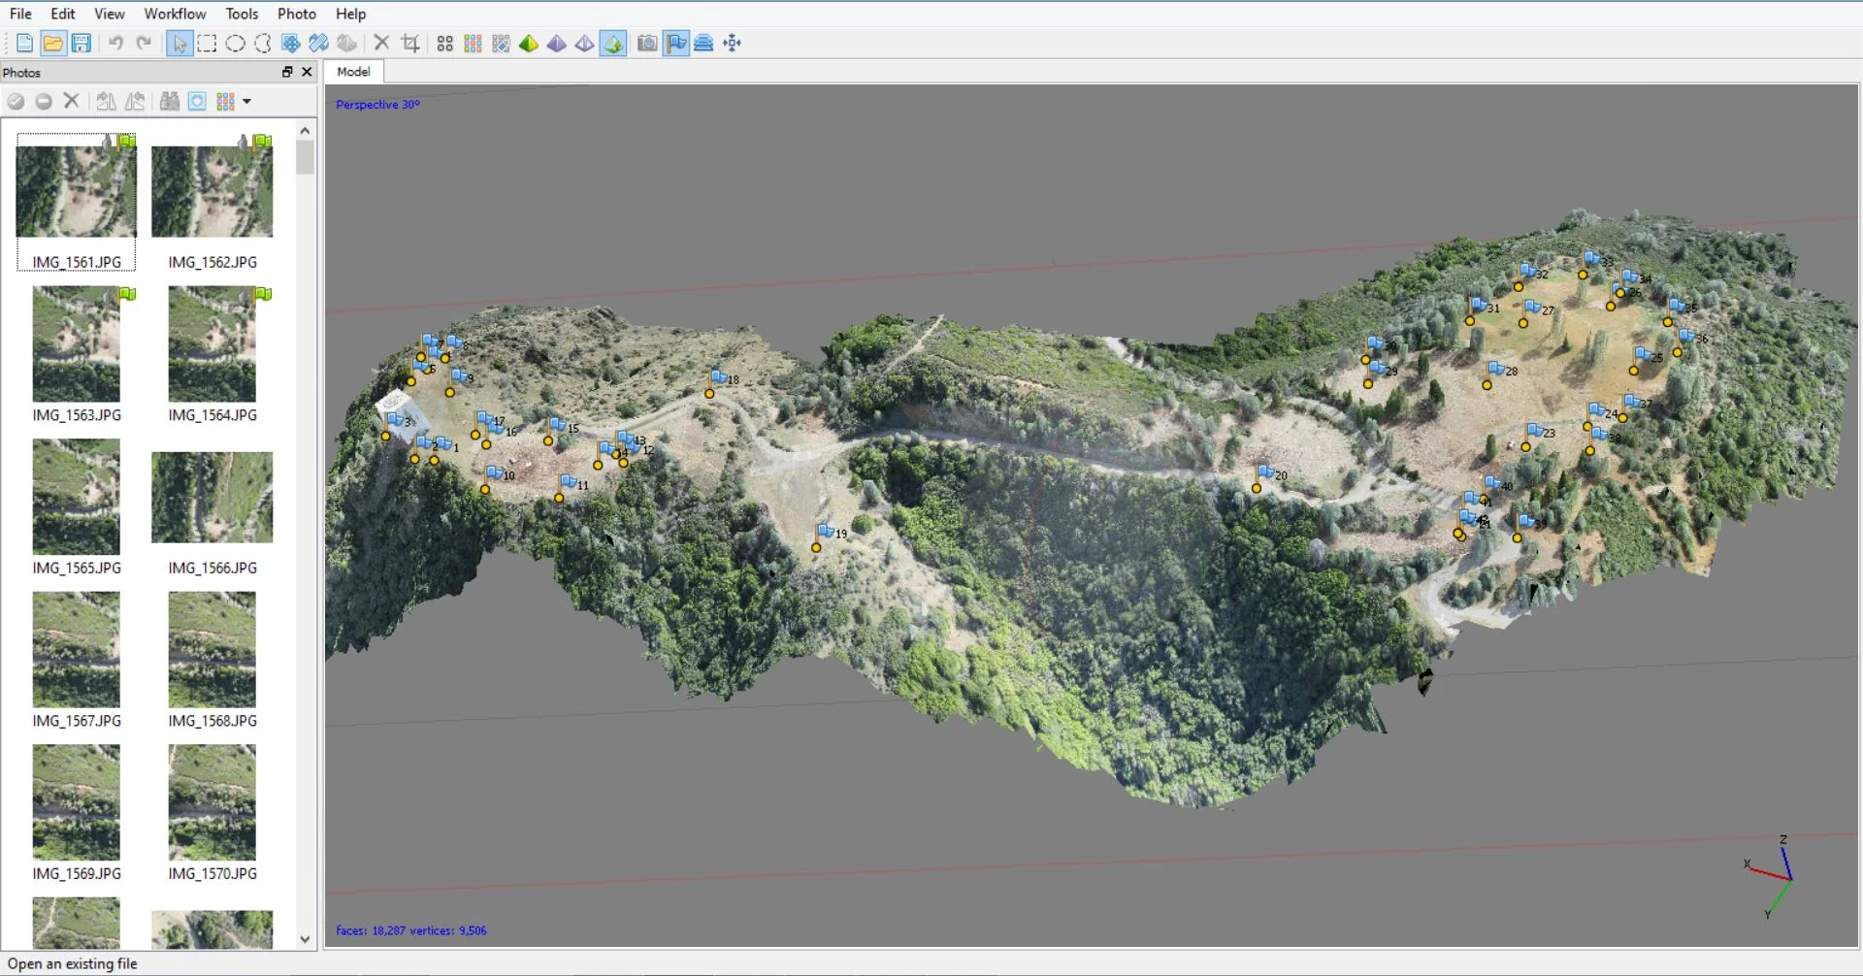Image resolution: width=1863 pixels, height=976 pixels.
Task: Select marker flag 19 on the model
Action: (826, 532)
